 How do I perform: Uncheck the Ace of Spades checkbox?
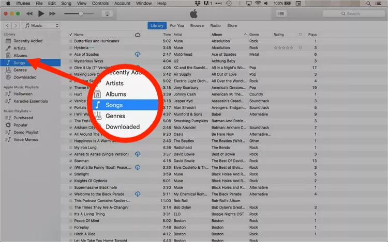[x=70, y=55]
